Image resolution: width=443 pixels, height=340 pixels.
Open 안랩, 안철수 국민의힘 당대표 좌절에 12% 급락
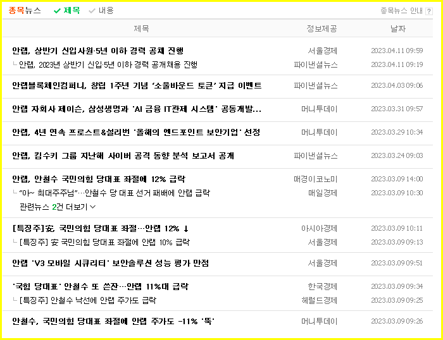click(99, 179)
